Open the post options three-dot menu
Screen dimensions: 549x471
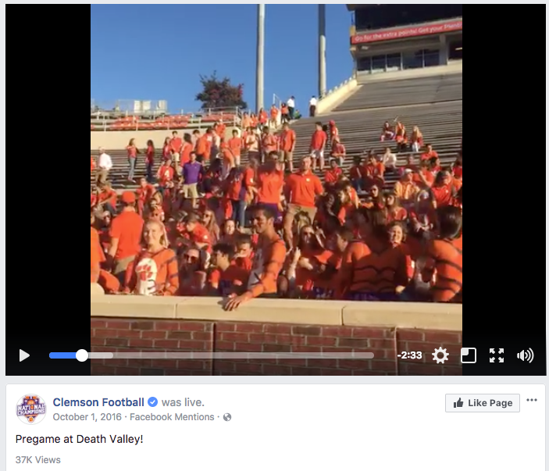coord(532,400)
